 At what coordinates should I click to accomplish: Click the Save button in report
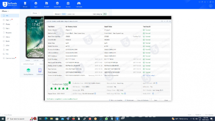pos(155,100)
